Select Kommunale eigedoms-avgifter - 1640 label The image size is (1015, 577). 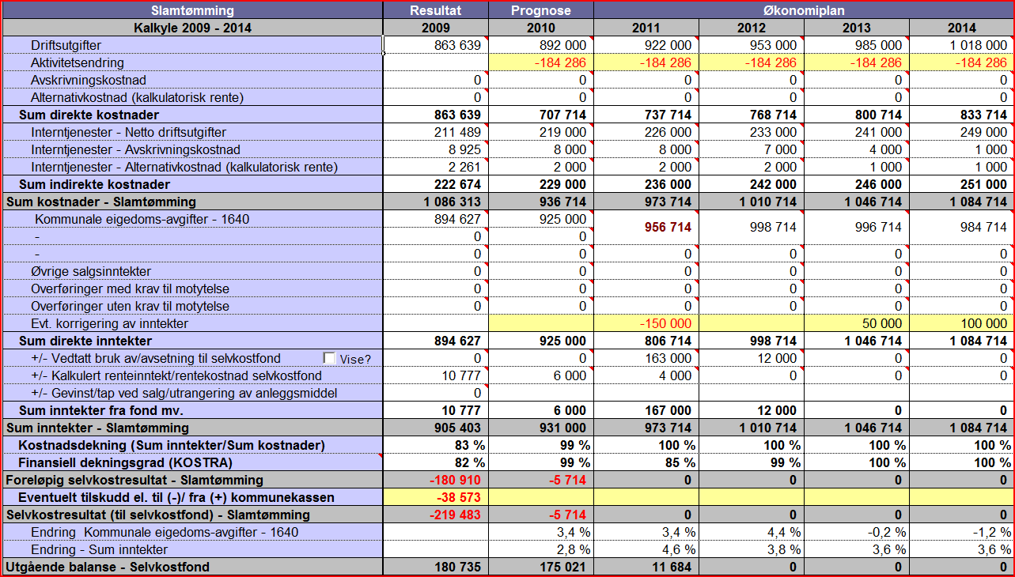point(192,219)
